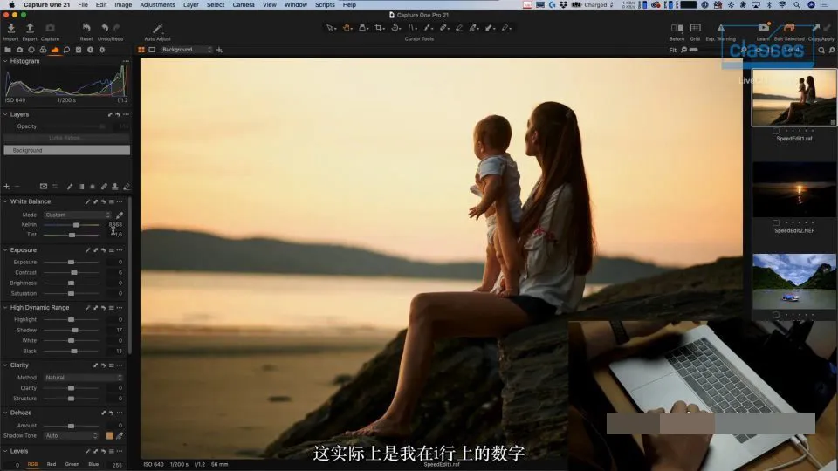Viewport: 838px width, 471px height.
Task: Reset the Exposure tool using its undo arrow
Action: tap(103, 250)
